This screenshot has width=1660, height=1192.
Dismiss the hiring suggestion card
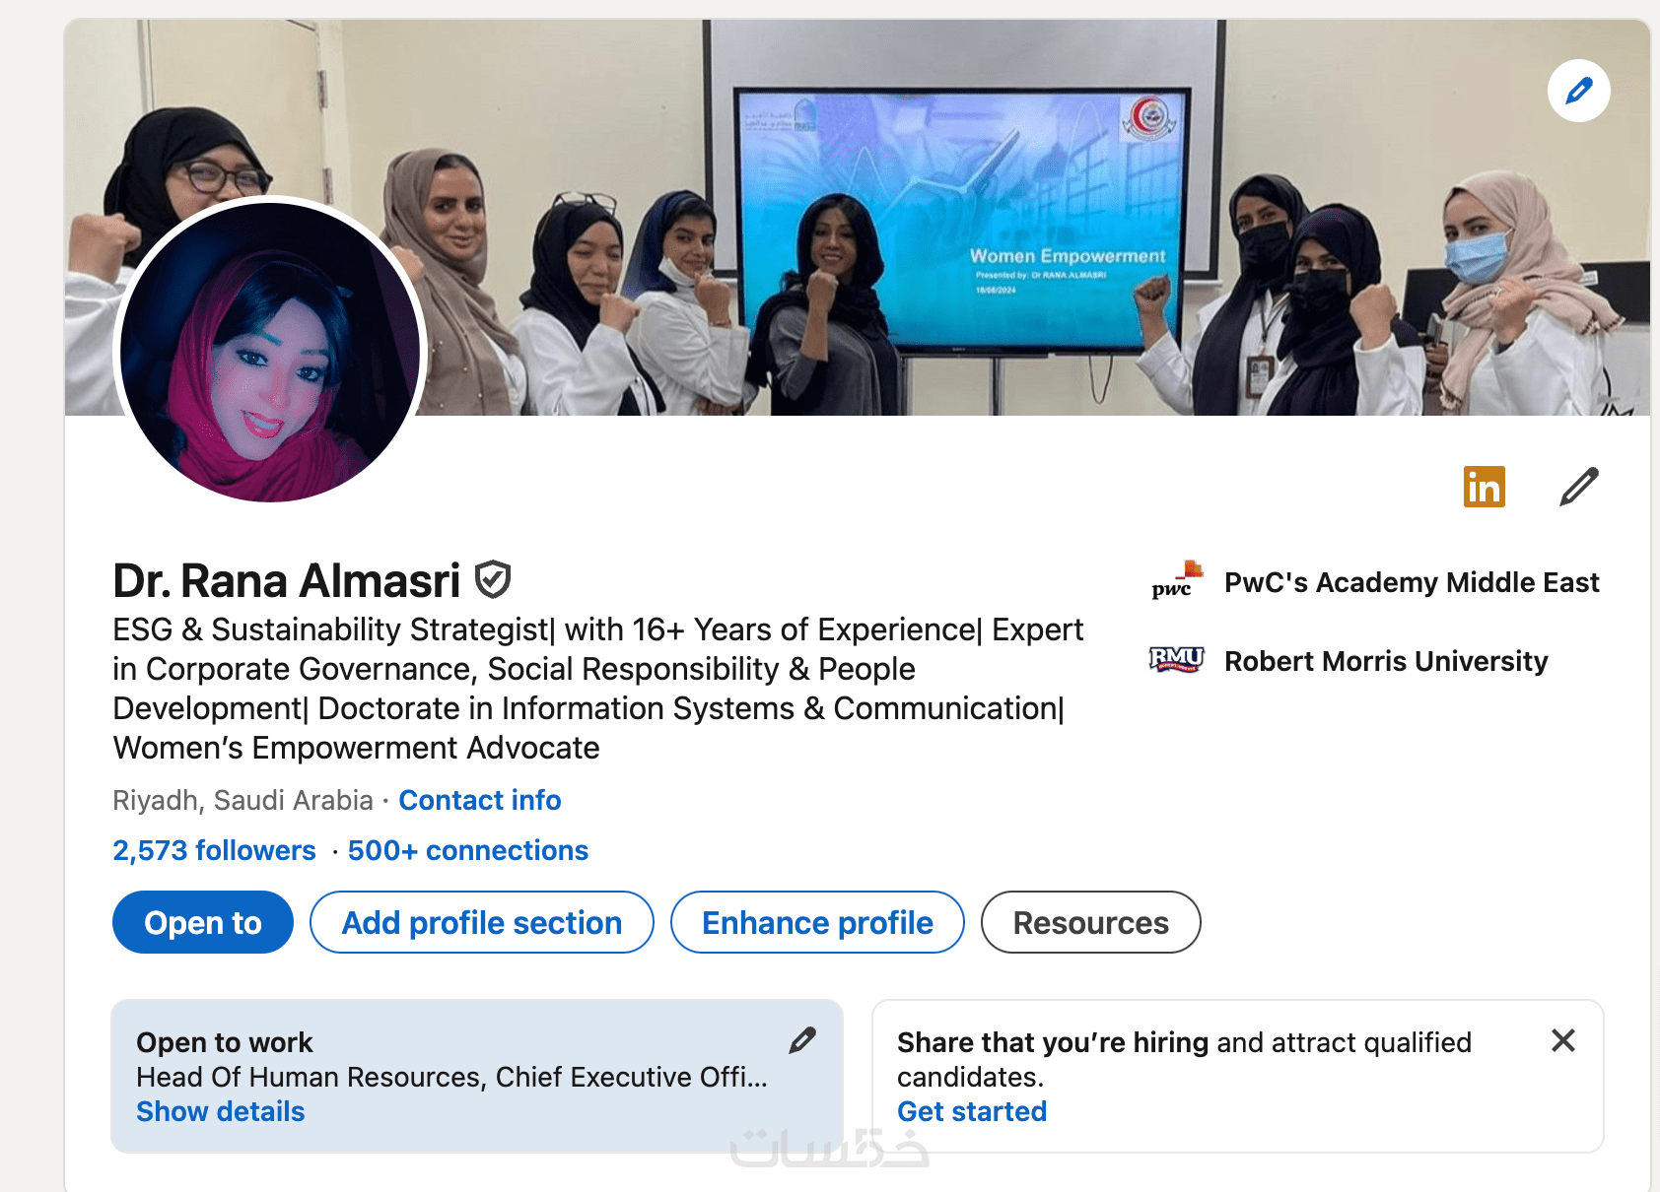click(x=1563, y=1040)
